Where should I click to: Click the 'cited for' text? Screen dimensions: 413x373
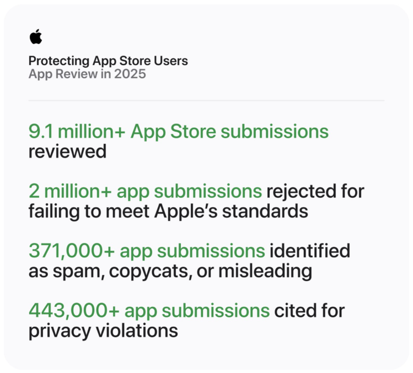pyautogui.click(x=309, y=311)
